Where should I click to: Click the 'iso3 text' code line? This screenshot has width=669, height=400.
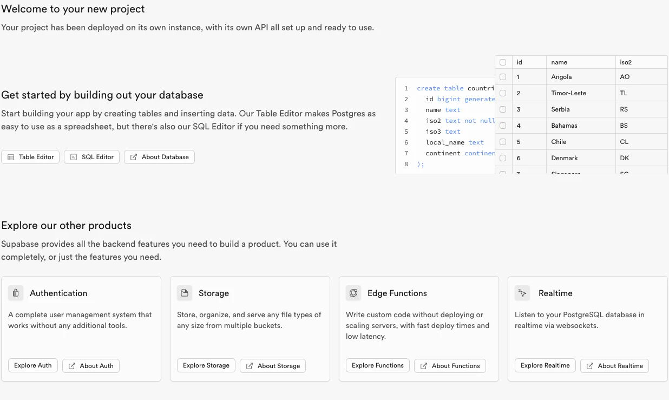443,132
